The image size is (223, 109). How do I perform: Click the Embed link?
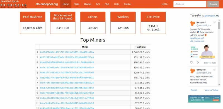tap(194, 90)
